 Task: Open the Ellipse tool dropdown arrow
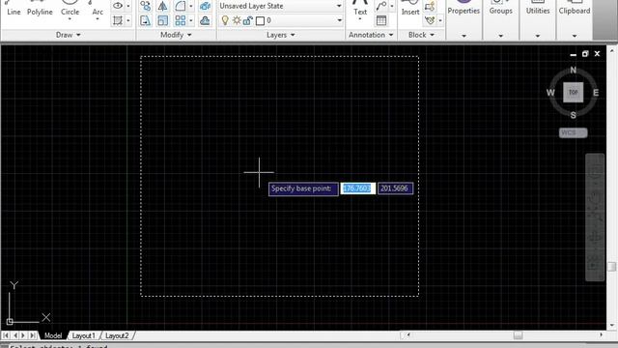point(128,6)
